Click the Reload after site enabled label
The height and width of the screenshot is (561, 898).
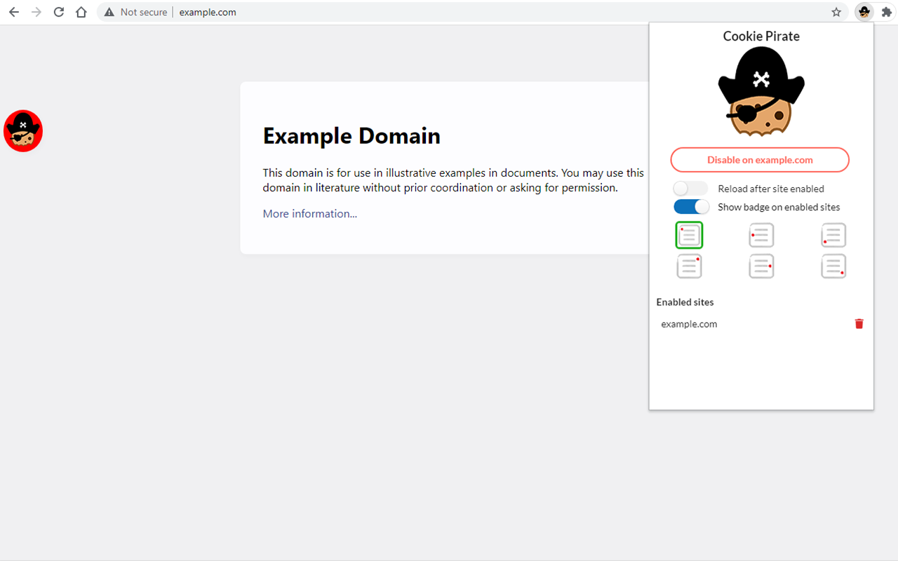click(x=771, y=189)
